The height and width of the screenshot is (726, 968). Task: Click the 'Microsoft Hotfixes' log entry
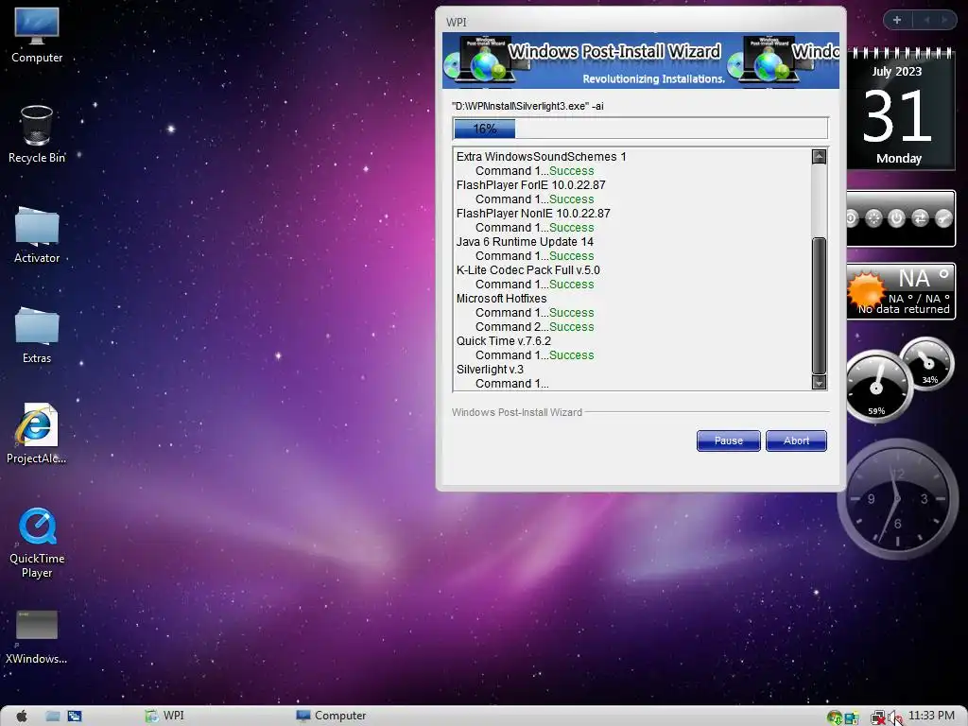click(501, 299)
